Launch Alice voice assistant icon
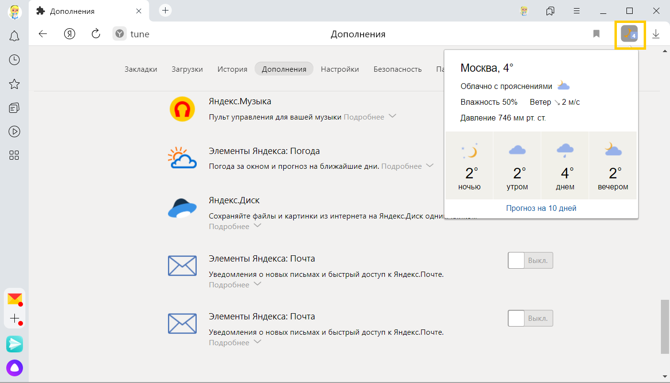The height and width of the screenshot is (383, 670). [14, 368]
